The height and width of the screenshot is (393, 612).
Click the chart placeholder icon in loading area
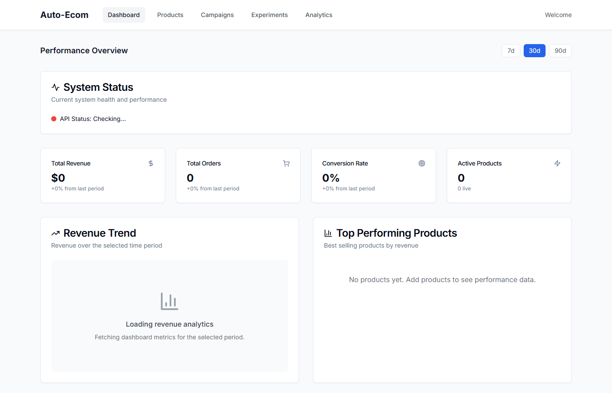point(170,301)
